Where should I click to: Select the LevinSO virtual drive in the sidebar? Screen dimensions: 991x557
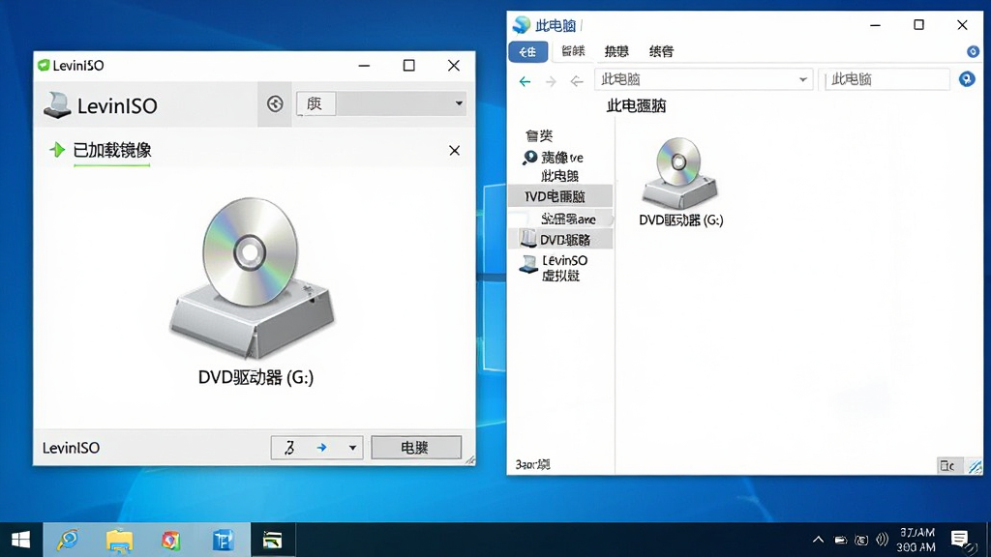(554, 268)
